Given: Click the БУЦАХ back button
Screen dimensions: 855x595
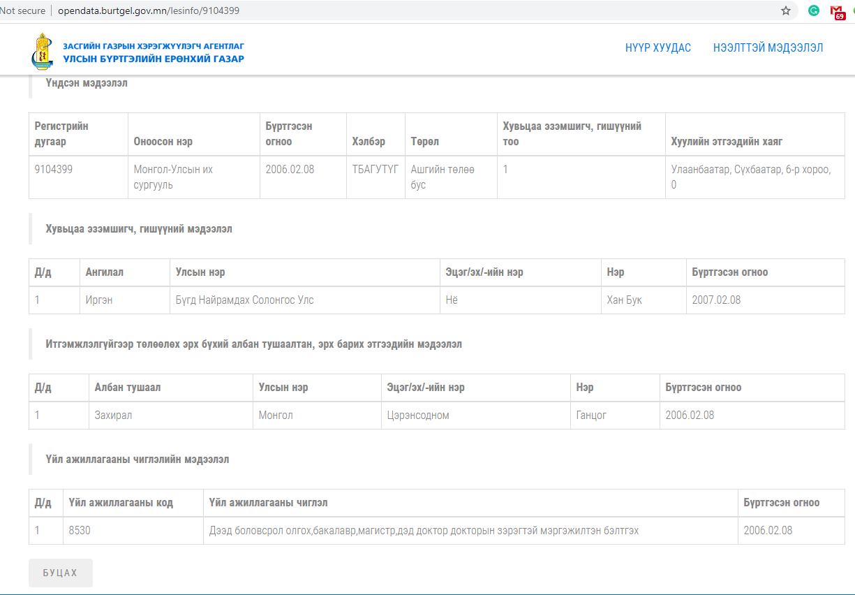Looking at the screenshot, I should coord(60,573).
